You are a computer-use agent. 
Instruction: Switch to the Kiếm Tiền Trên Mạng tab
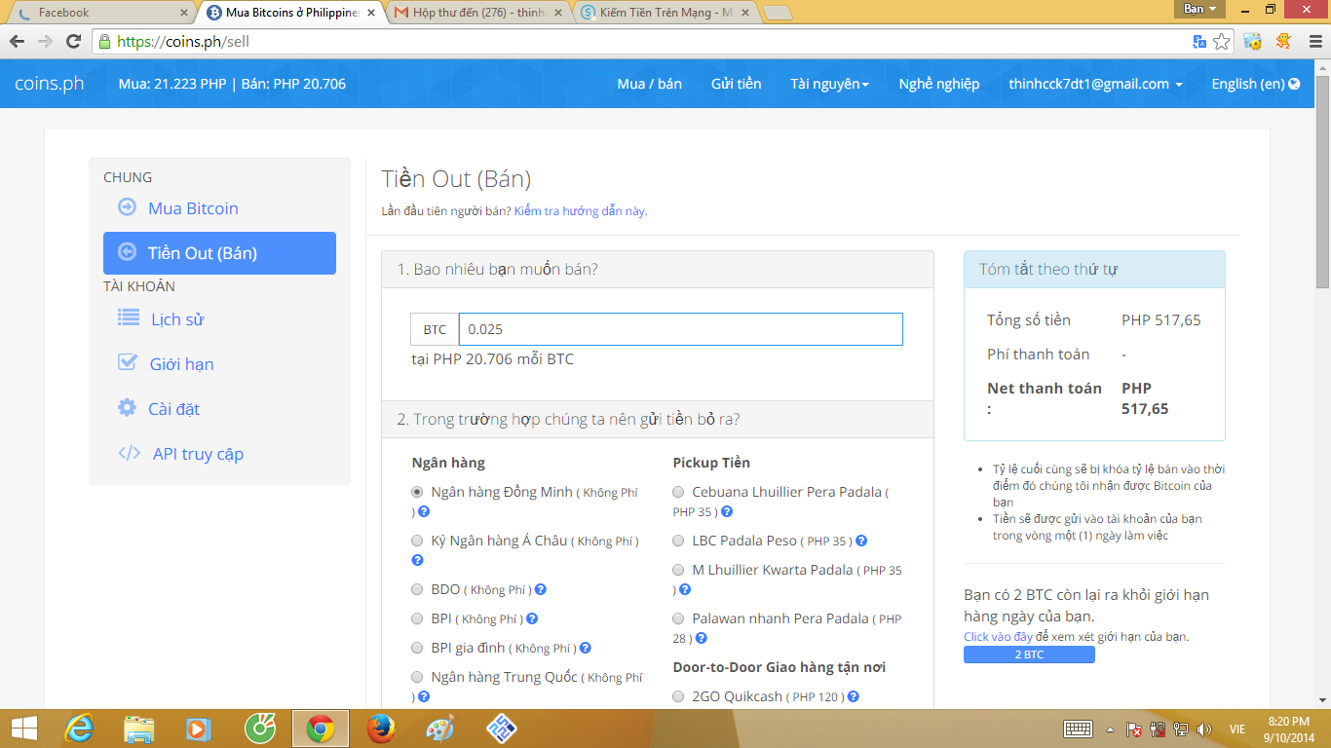click(665, 13)
